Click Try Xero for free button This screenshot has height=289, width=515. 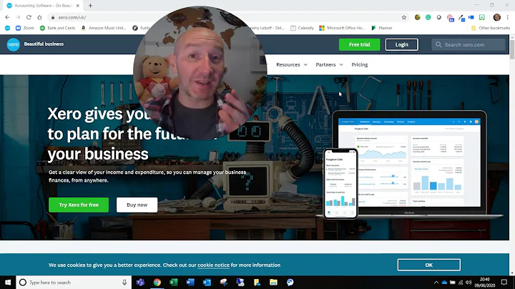coord(79,205)
